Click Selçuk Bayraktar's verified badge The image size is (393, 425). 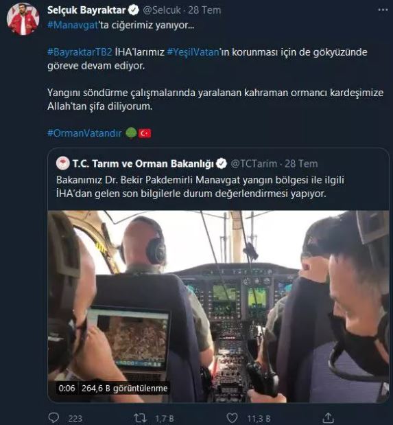click(x=134, y=10)
